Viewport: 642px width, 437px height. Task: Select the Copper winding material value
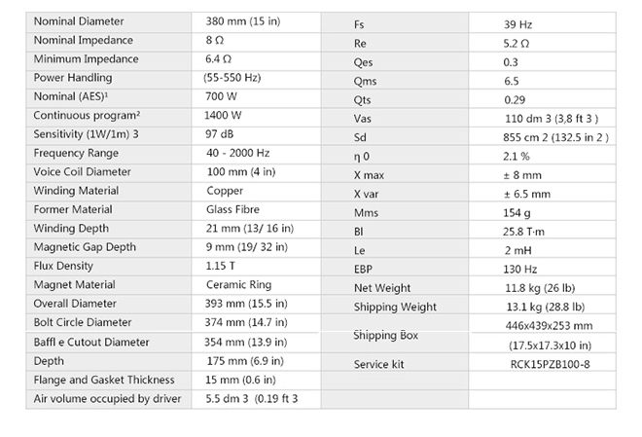point(226,191)
